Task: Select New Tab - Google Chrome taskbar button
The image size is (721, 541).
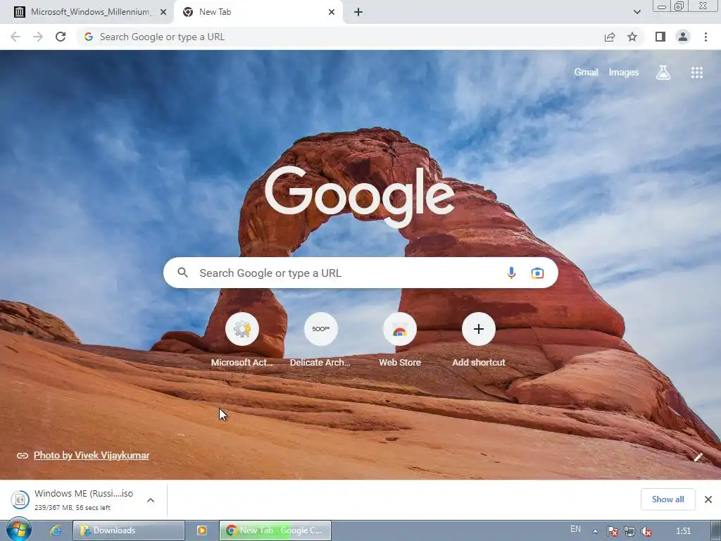Action: tap(275, 530)
